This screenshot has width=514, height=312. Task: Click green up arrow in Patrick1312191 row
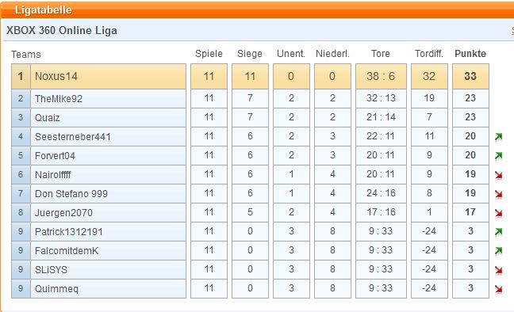tap(499, 232)
